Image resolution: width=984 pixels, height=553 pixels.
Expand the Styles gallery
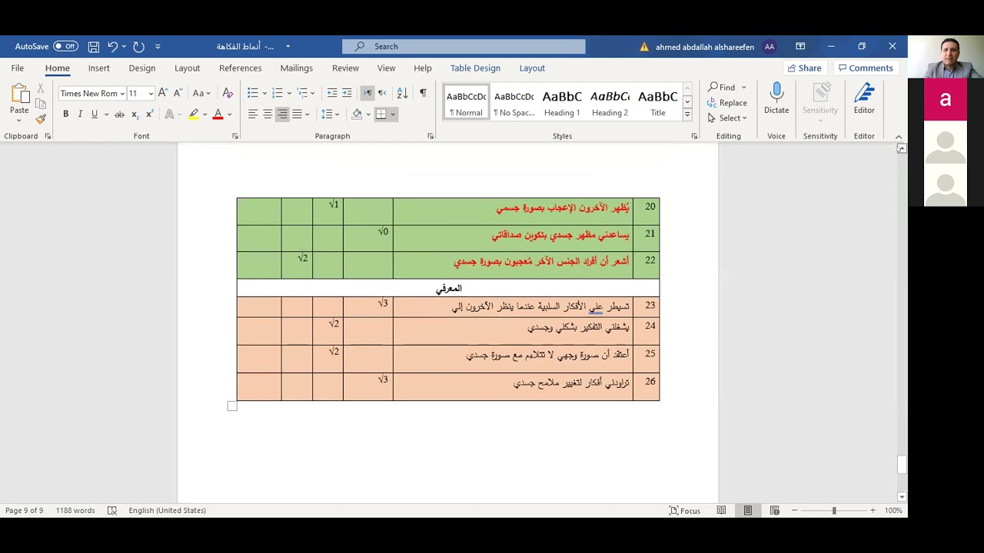pyautogui.click(x=687, y=115)
